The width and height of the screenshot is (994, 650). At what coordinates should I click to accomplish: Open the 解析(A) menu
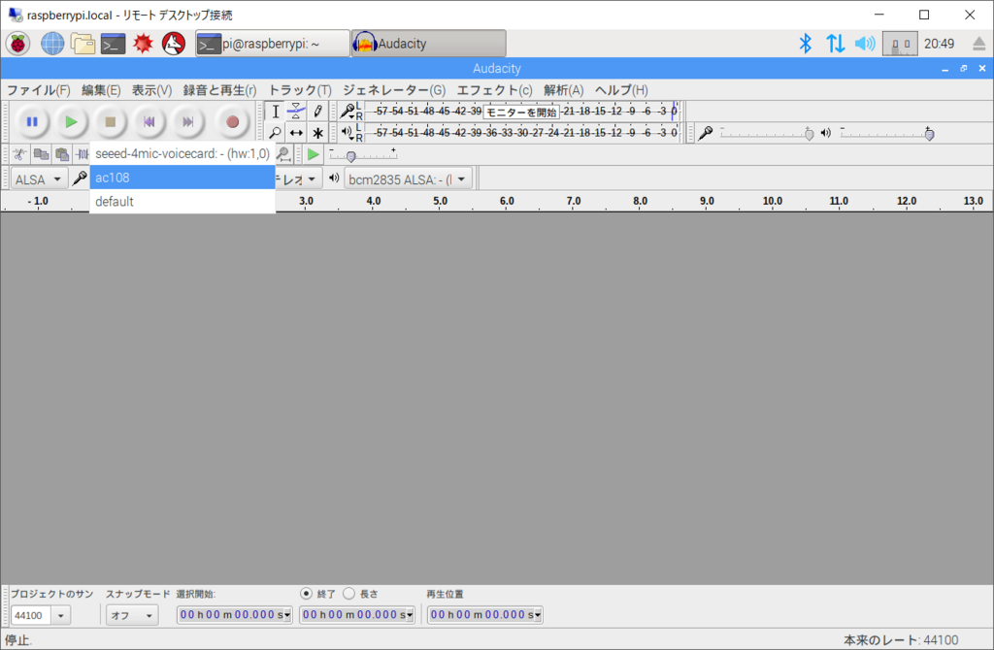(x=563, y=90)
